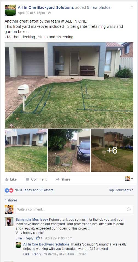Open the blue car driveway photo thumbnail
Viewport: 138px width, 262px height.
pyautogui.click(x=69, y=150)
